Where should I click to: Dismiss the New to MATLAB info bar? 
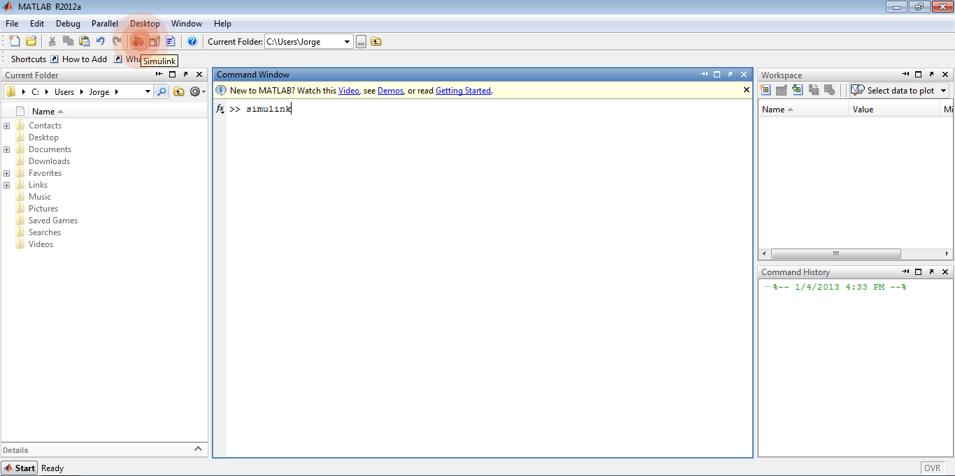(x=746, y=90)
